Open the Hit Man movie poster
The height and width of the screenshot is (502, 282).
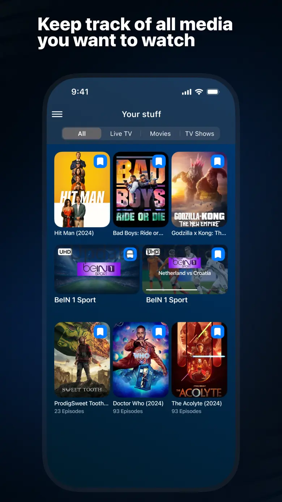pos(82,189)
